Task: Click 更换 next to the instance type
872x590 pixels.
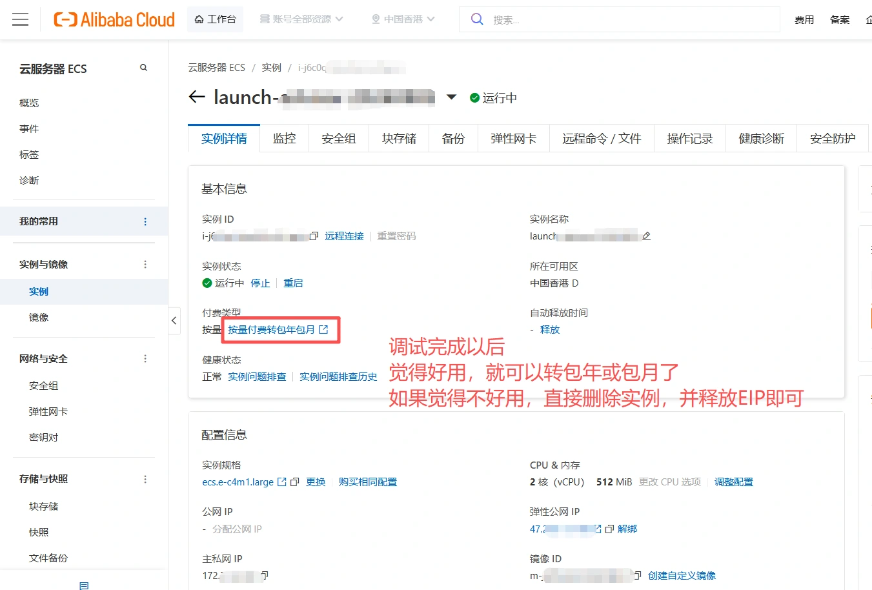Action: pyautogui.click(x=316, y=482)
